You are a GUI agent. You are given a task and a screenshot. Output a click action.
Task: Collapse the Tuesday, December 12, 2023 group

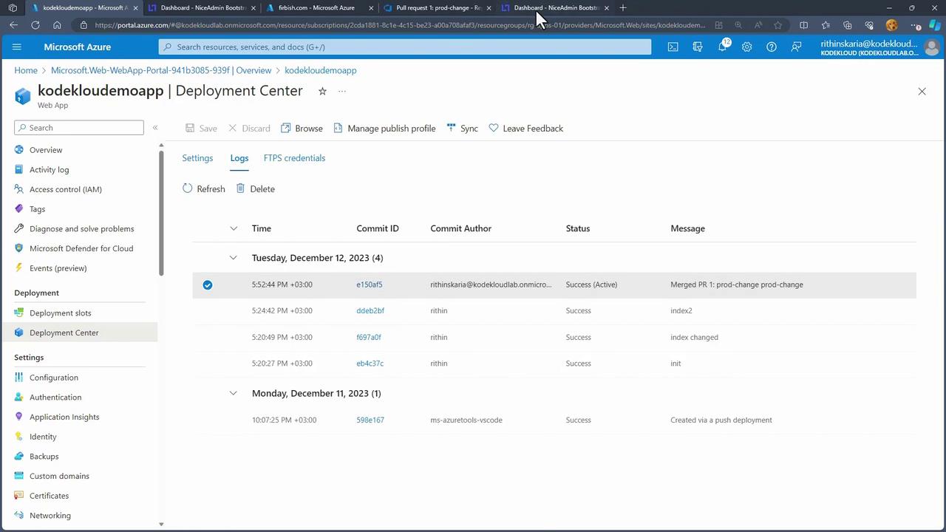(x=234, y=258)
